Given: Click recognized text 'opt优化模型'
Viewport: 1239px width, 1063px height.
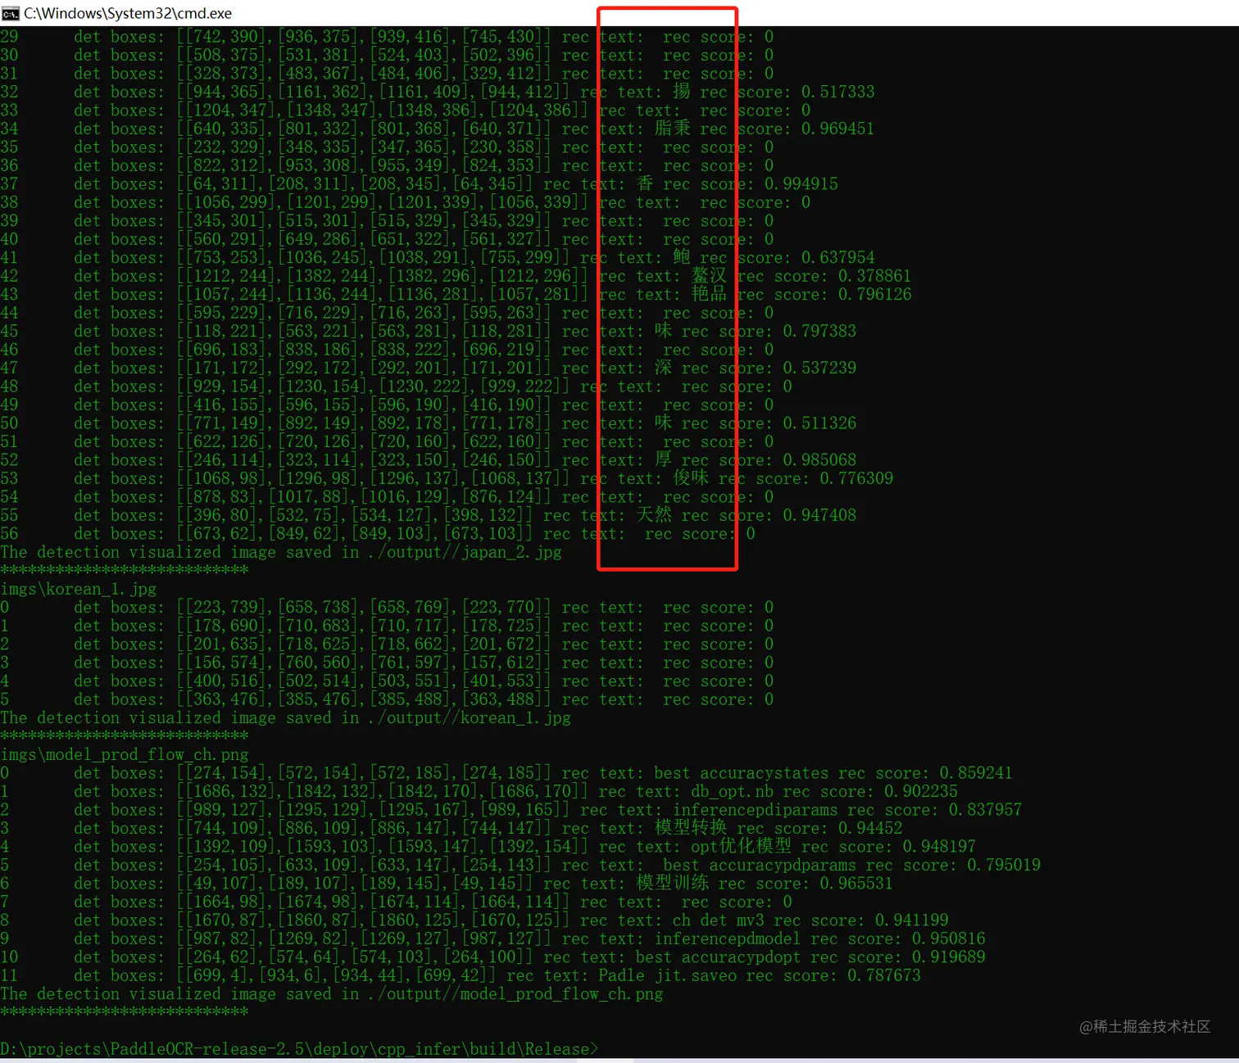Looking at the screenshot, I should pos(741,846).
